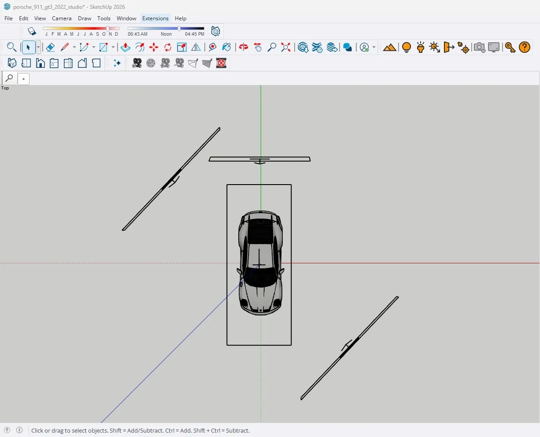The image size is (540, 437).
Task: Activate the Flip mirror tool
Action: click(x=196, y=47)
